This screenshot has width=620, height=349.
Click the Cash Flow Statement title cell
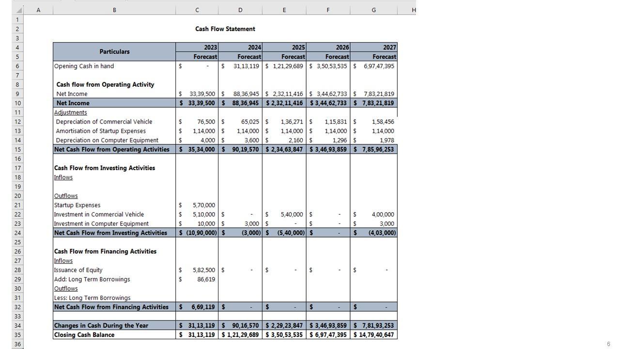[x=225, y=29]
